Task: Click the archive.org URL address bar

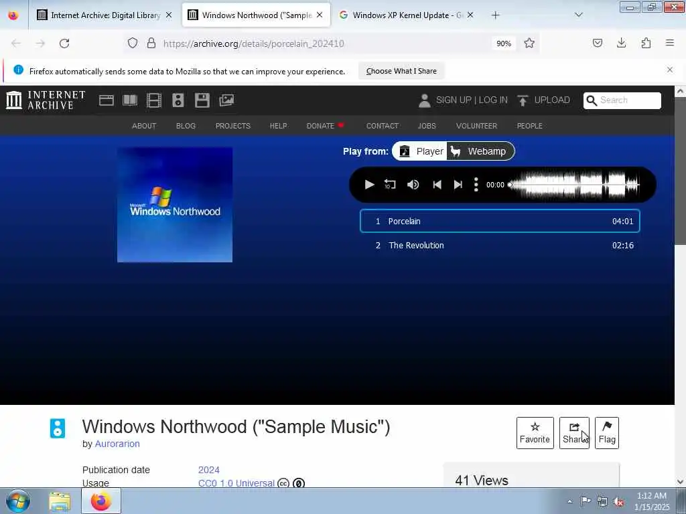Action: (x=324, y=44)
